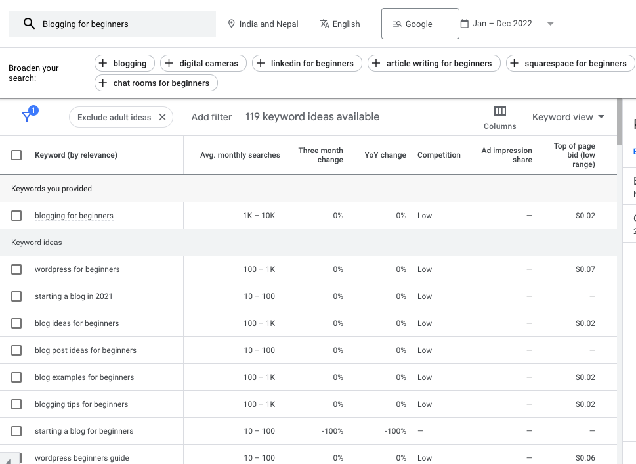Screen dimensions: 636x464
Task: Click '119 keyword ideas available' text
Action: coord(312,117)
